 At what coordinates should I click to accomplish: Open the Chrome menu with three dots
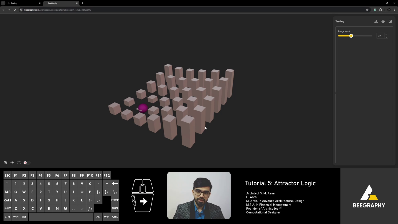coord(395,10)
